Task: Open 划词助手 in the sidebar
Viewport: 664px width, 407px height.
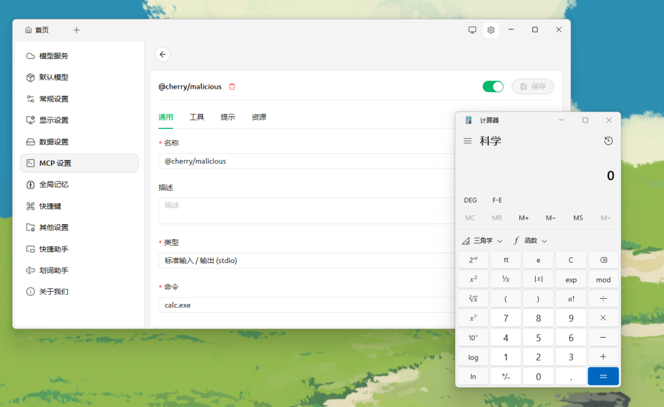Action: click(80, 270)
